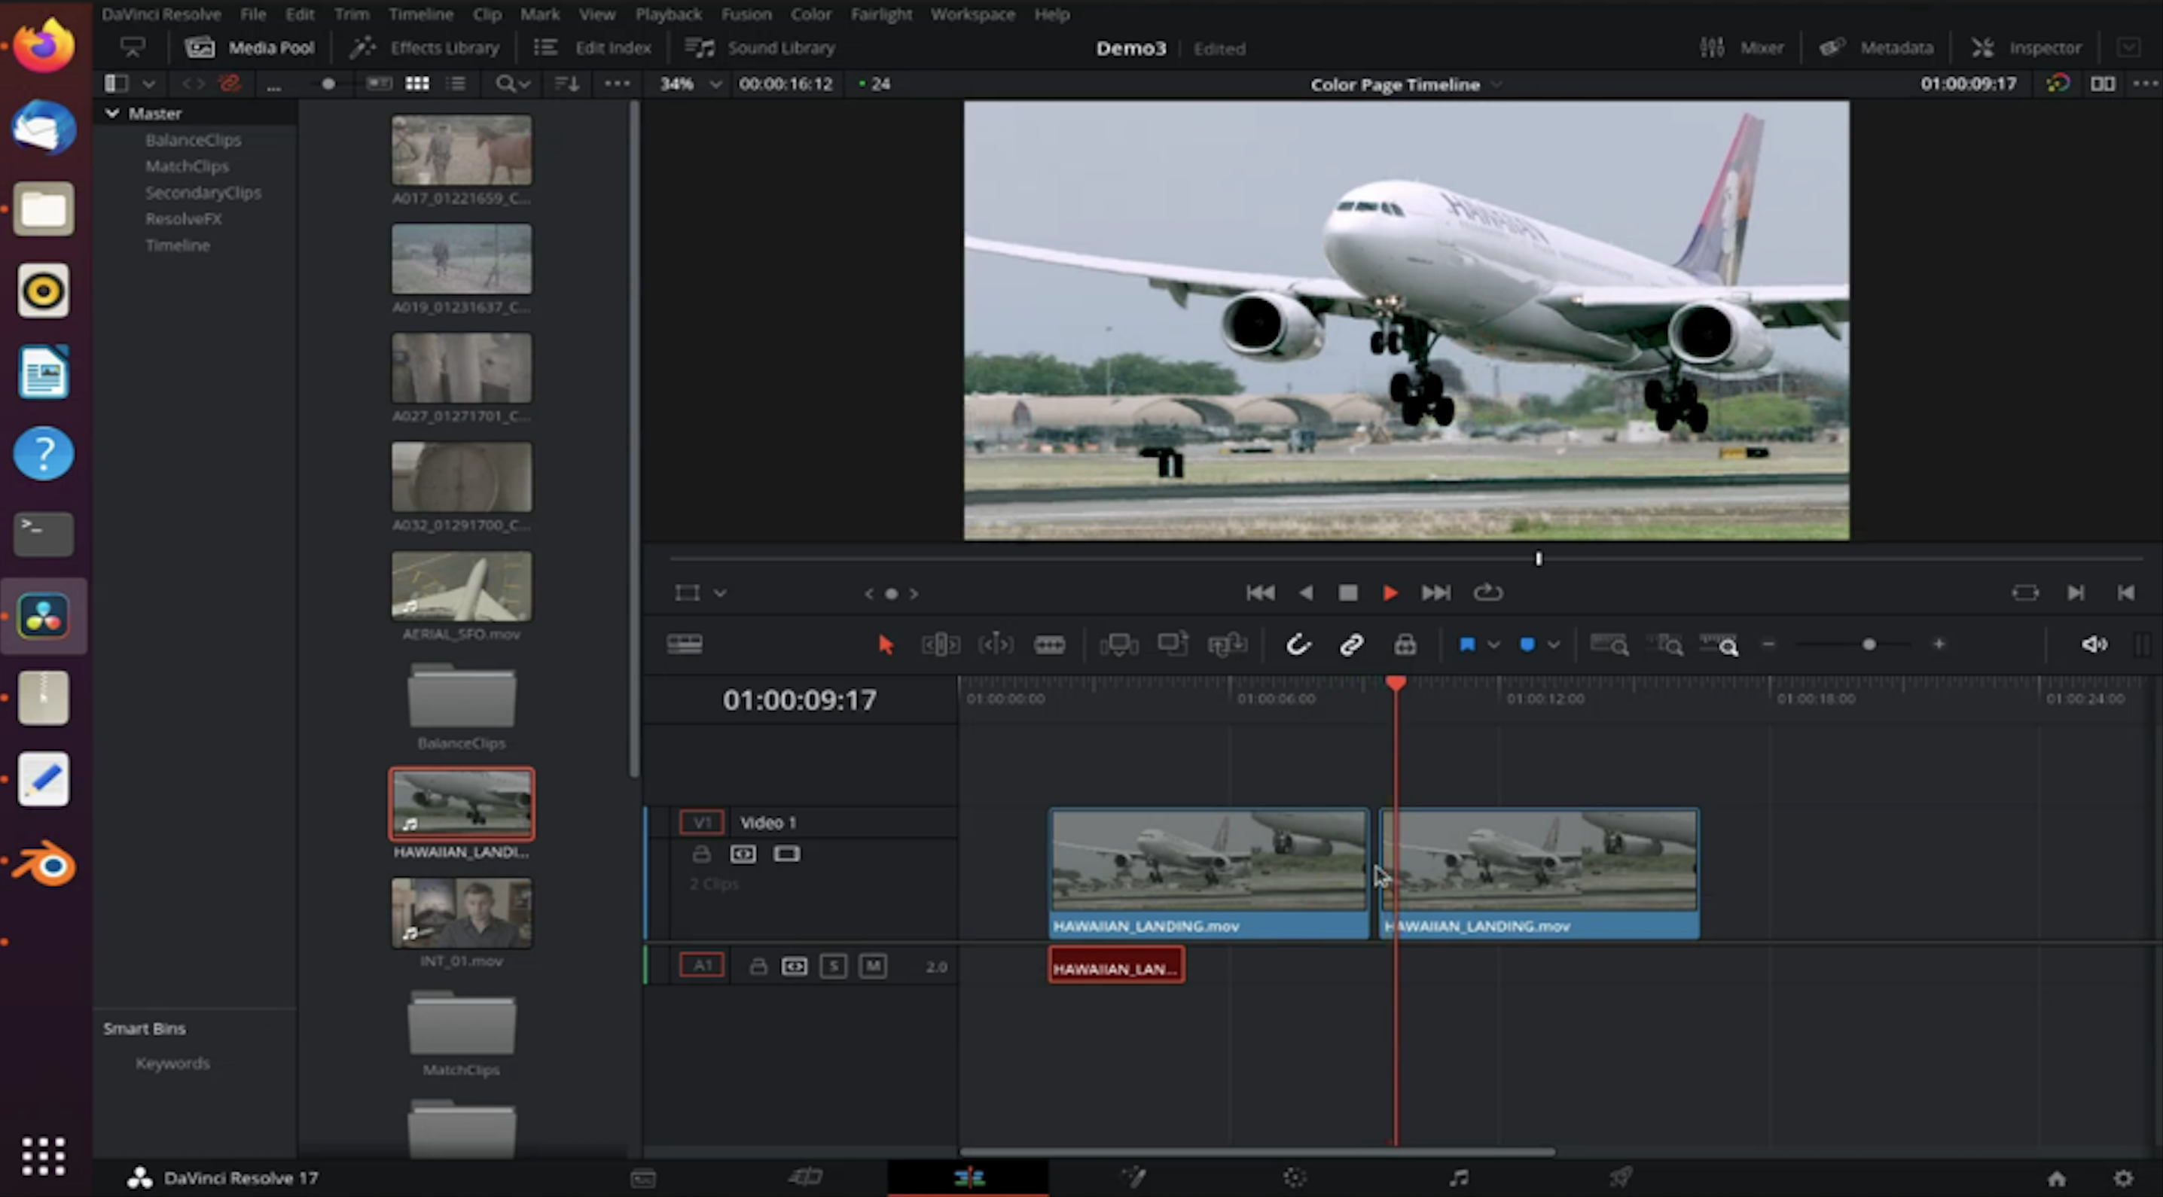
Task: Toggle the Linked Selection chain icon
Action: (1351, 644)
